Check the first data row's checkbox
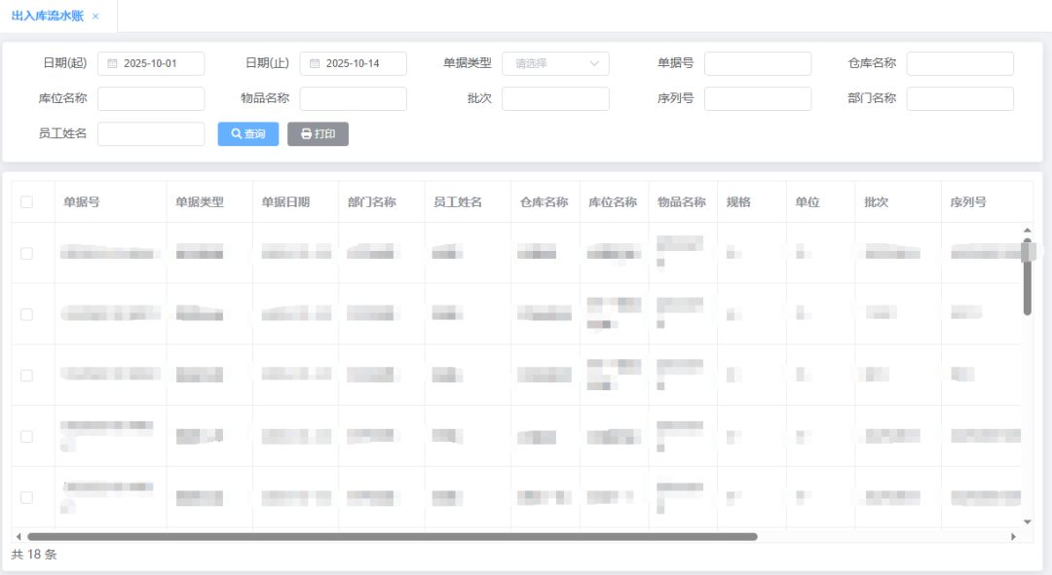1052x575 pixels. (26, 254)
